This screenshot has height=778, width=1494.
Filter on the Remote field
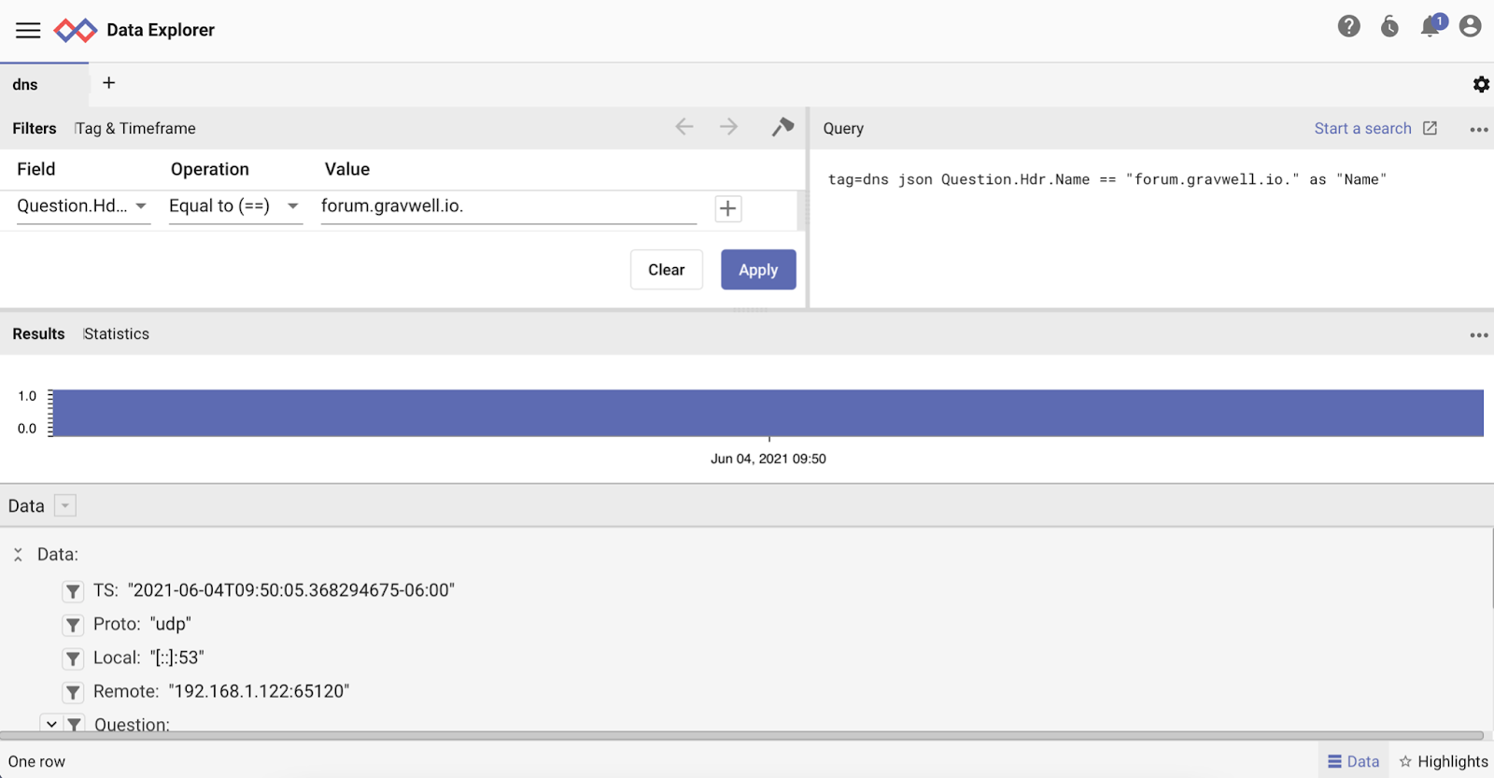point(73,692)
